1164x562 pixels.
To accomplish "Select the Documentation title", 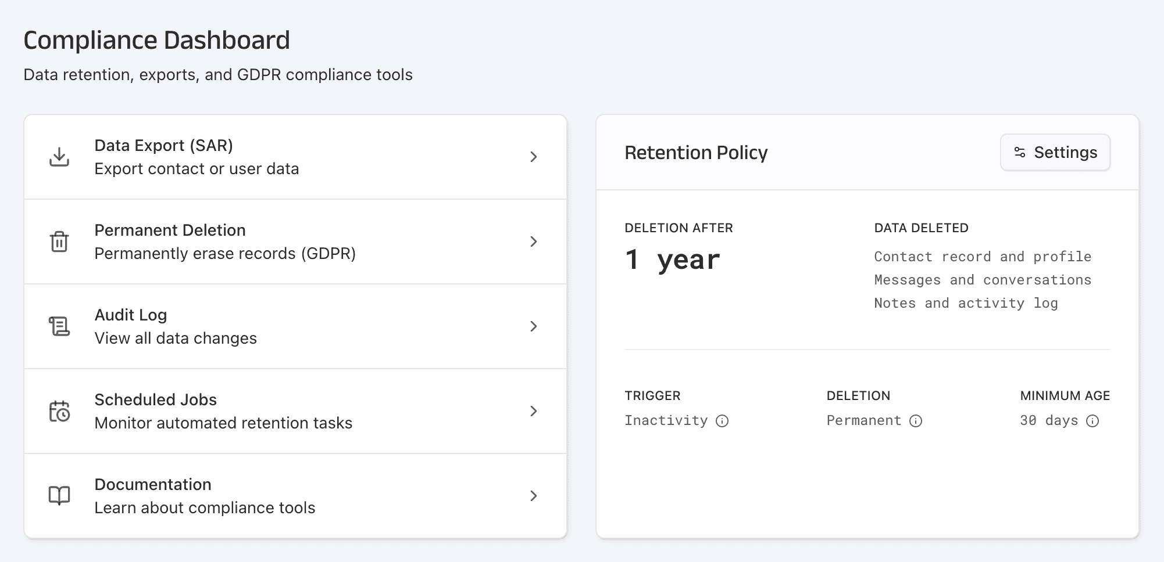I will [153, 484].
